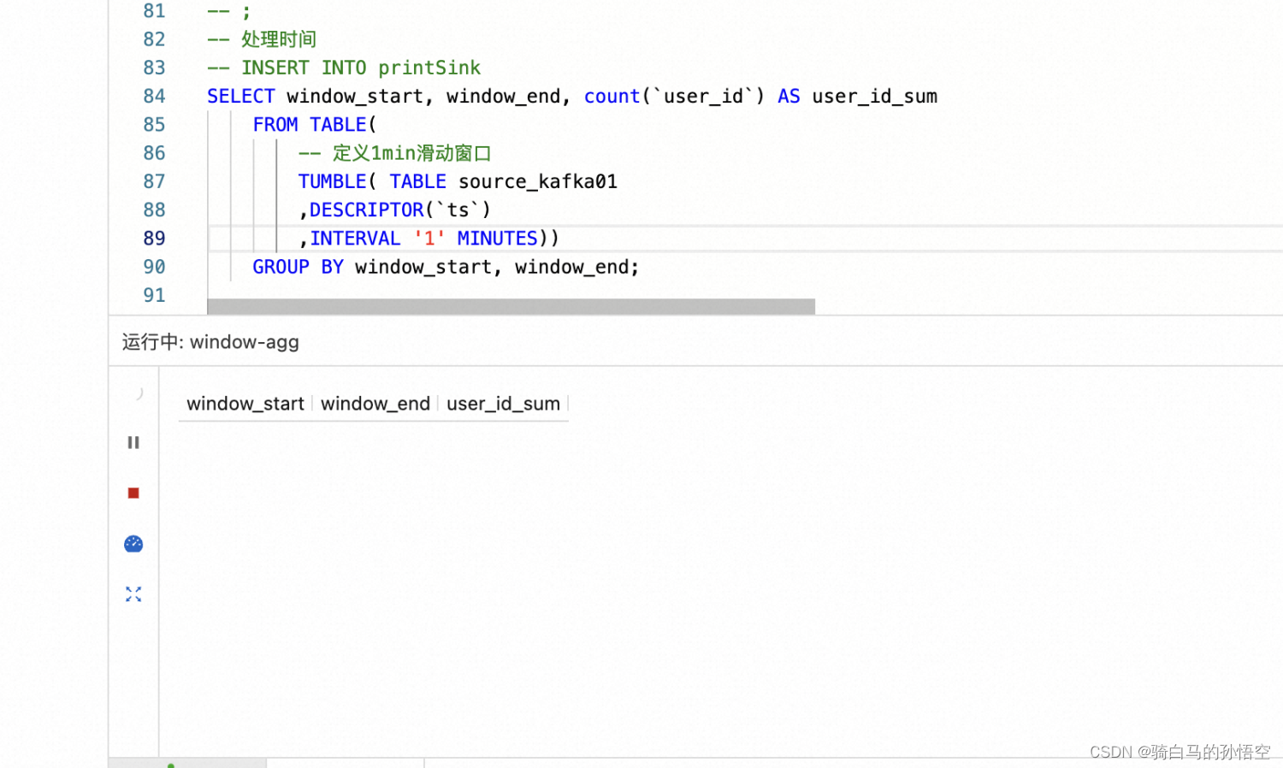The width and height of the screenshot is (1283, 768).
Task: Select the window_end column header
Action: (x=375, y=404)
